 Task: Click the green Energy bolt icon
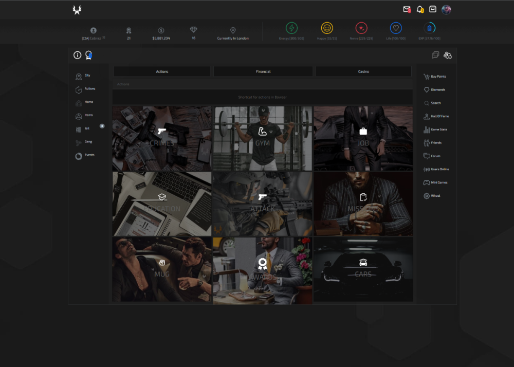291,28
